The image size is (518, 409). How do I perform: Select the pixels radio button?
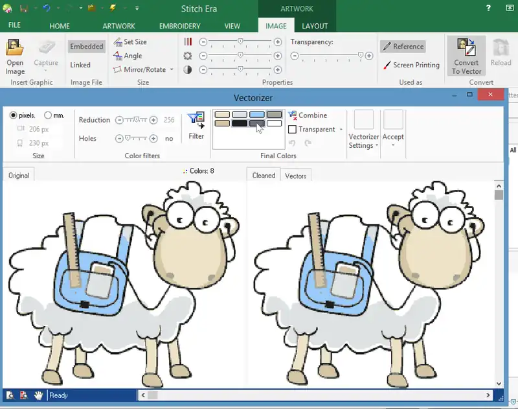point(13,115)
